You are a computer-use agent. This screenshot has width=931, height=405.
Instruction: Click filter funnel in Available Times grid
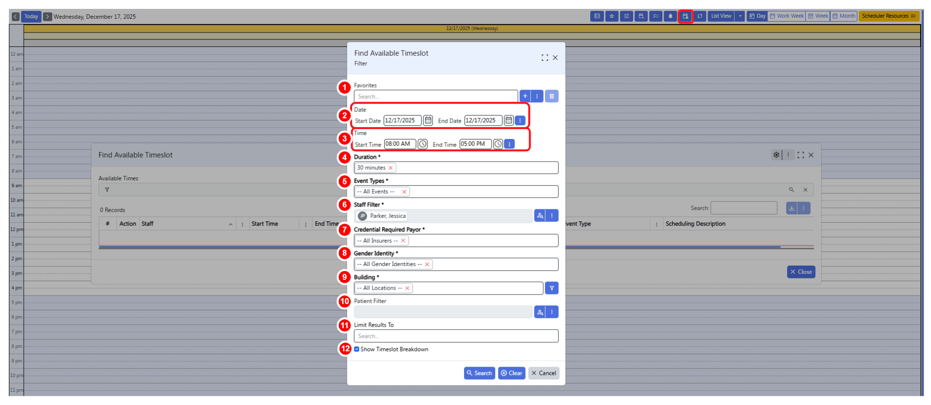click(107, 190)
